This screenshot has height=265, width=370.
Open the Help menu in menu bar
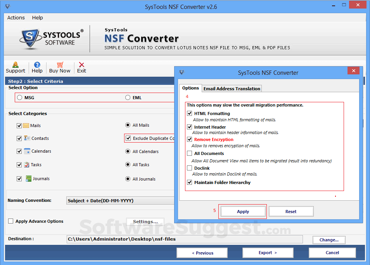pyautogui.click(x=37, y=18)
